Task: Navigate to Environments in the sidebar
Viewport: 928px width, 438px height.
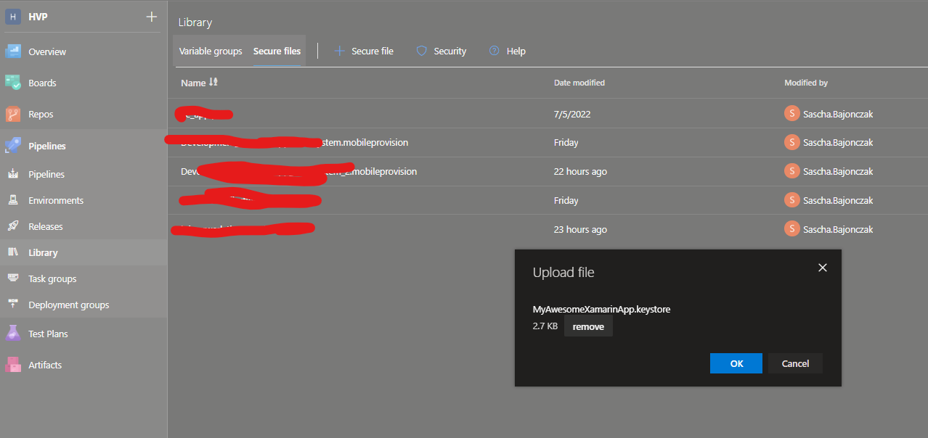Action: (56, 199)
